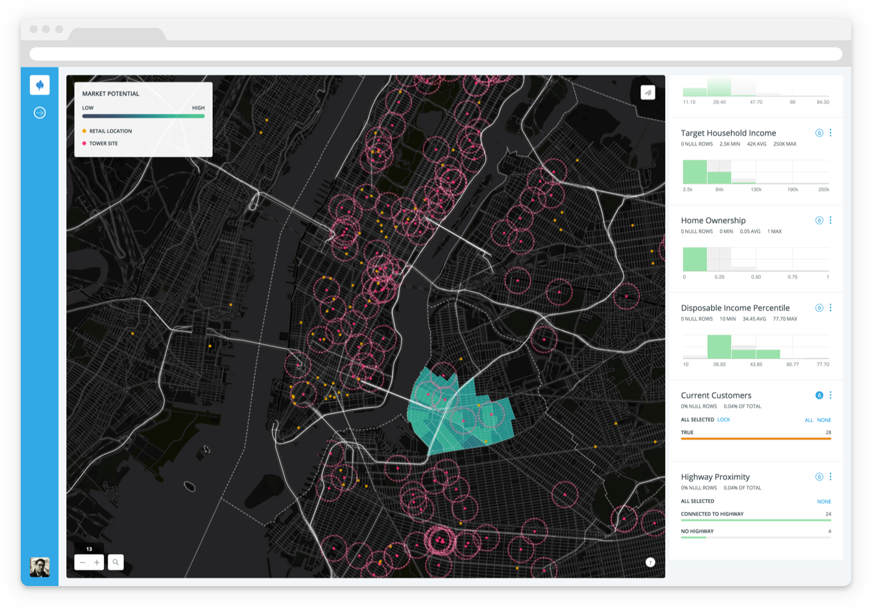
Task: Click the first histogram bar of Target Household Income
Action: 696,172
